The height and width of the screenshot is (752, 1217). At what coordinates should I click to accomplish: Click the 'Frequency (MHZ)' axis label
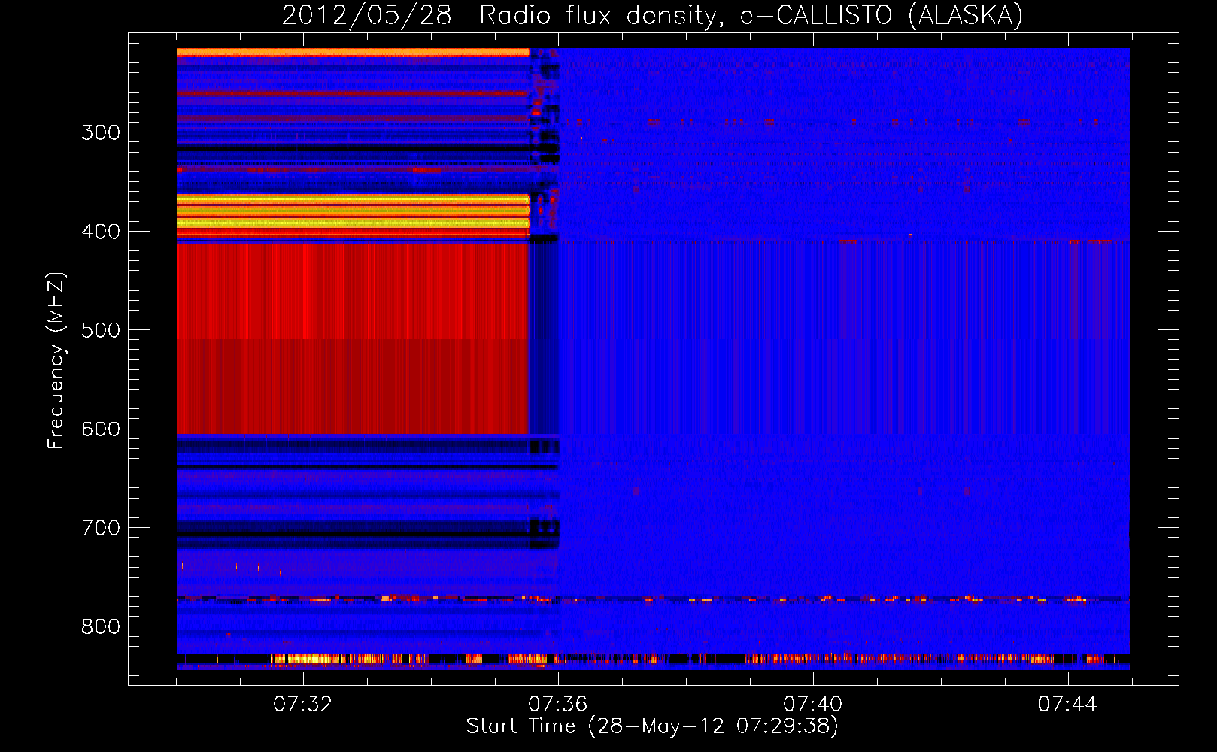click(56, 361)
